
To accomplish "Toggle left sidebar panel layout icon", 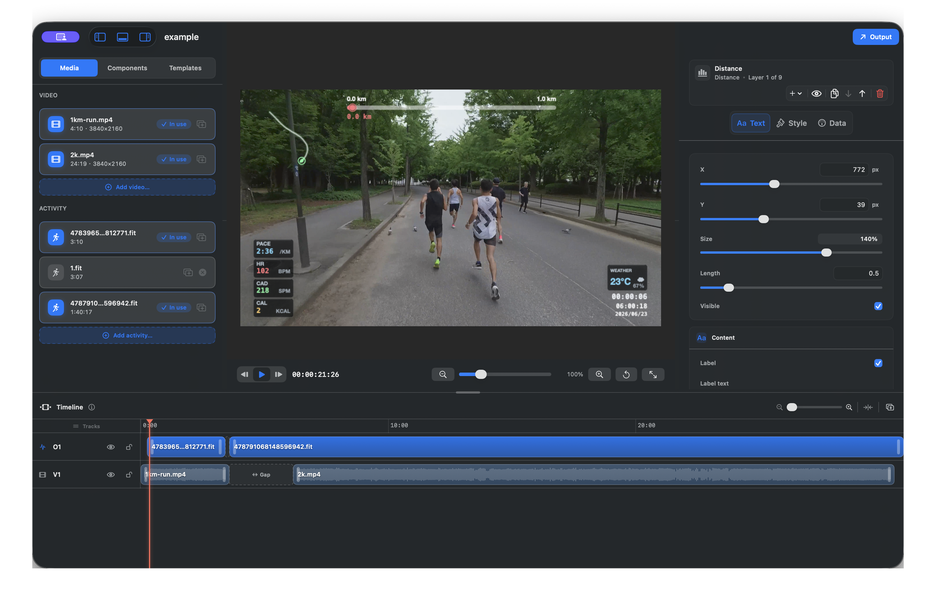I will tap(100, 37).
